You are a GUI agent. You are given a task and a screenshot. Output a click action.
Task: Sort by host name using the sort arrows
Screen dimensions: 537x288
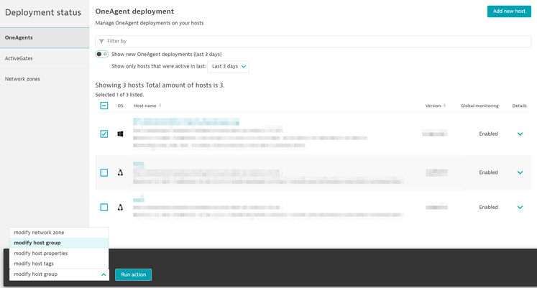tap(160, 106)
